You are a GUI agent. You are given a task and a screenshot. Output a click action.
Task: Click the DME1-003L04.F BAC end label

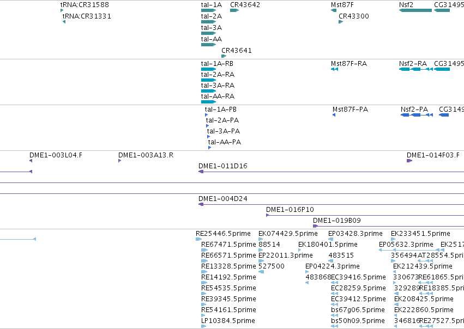tap(56, 155)
